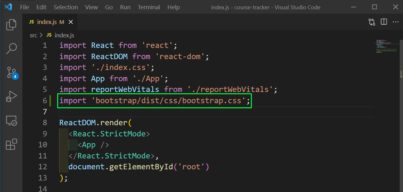The height and width of the screenshot is (192, 403).
Task: Close the index.js editor tab
Action: pos(71,22)
